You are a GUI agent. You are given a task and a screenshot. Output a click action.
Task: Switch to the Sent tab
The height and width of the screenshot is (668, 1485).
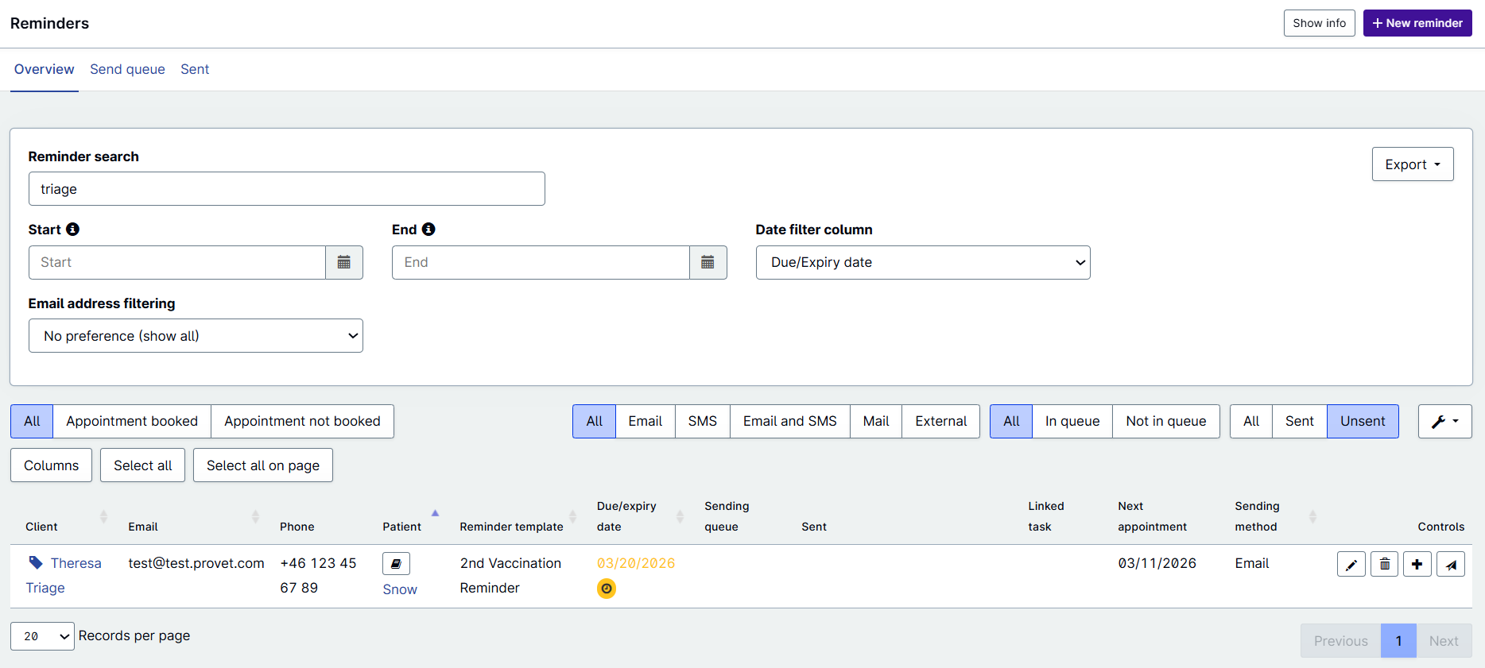[195, 69]
